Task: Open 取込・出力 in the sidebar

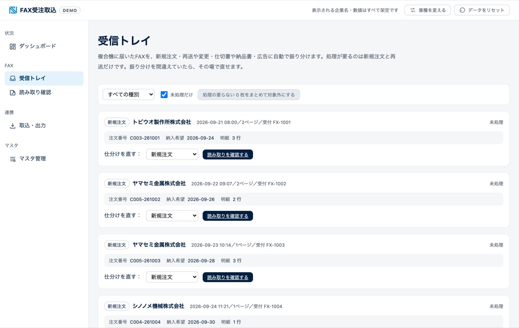Action: pos(44,126)
